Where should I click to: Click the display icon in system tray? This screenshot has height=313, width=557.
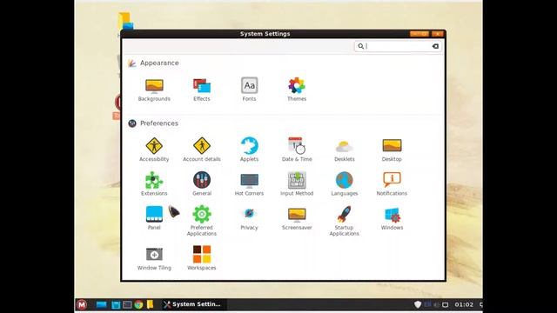445,305
